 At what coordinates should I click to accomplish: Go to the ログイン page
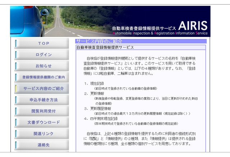click(42, 55)
